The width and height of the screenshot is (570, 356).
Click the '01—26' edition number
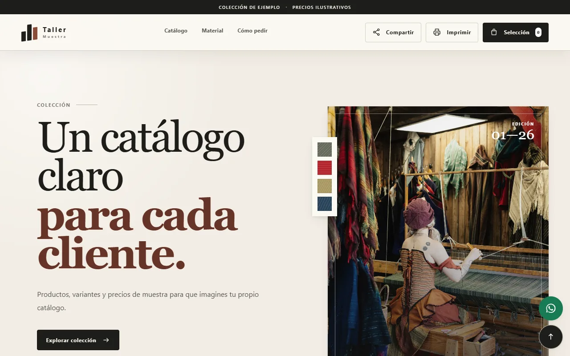pos(513,135)
